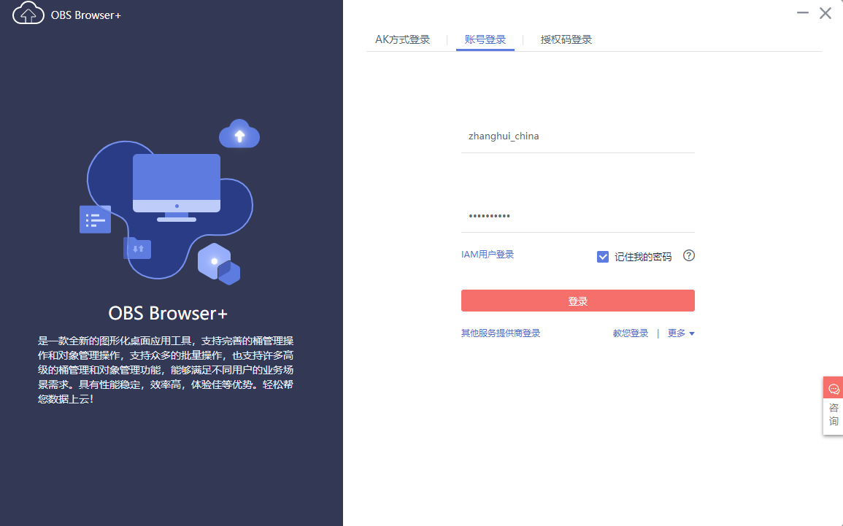Minimize the OBS Browser+ window
The height and width of the screenshot is (526, 843).
[x=803, y=12]
